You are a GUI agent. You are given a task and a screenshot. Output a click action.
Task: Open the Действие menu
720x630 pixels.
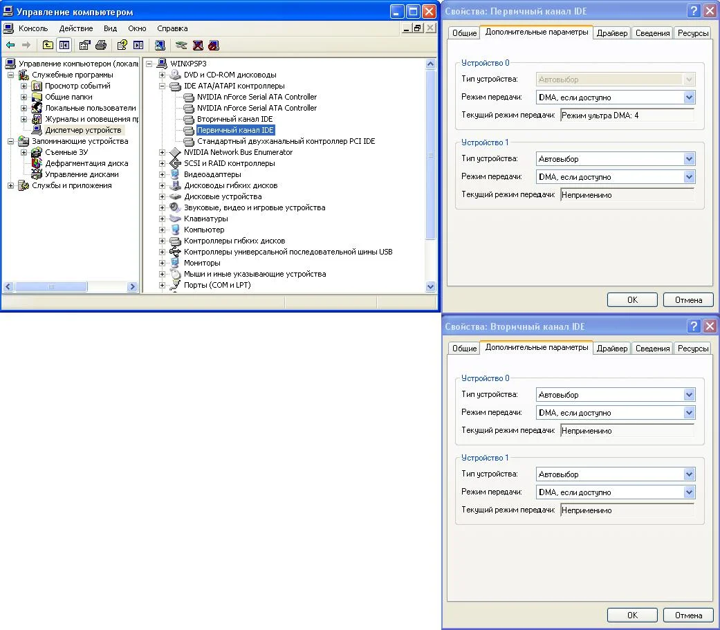point(76,28)
